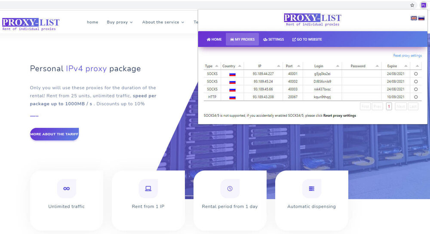Expand the Buy proxy dropdown menu
430x234 pixels.
coord(120,22)
